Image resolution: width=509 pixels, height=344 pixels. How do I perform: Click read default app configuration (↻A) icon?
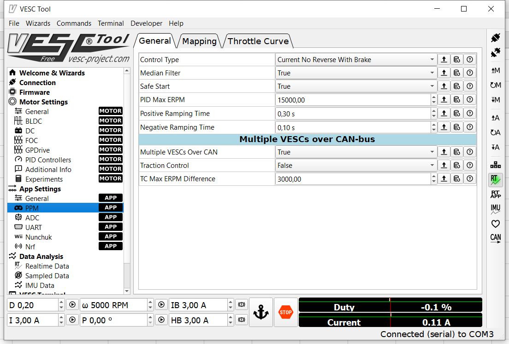(x=495, y=132)
